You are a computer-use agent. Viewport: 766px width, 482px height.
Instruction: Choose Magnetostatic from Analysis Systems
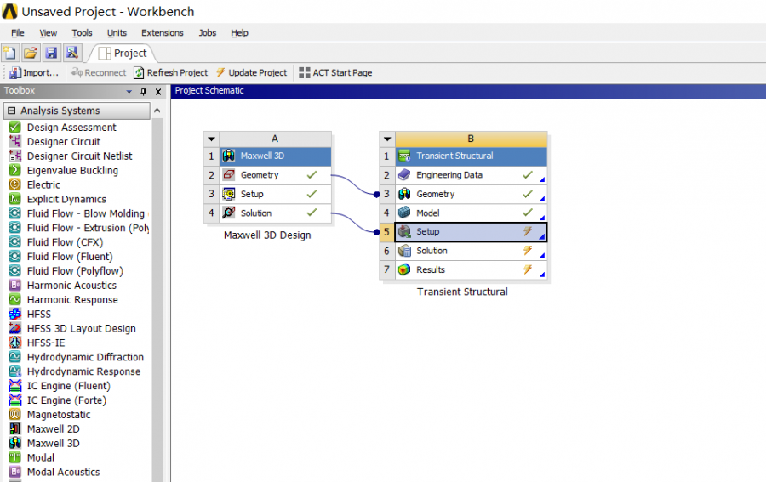pos(58,415)
